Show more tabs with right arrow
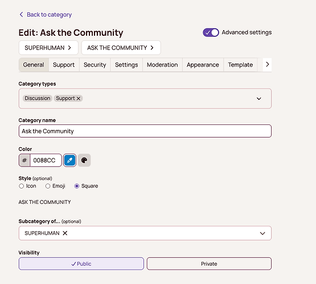316x284 pixels. coord(267,65)
